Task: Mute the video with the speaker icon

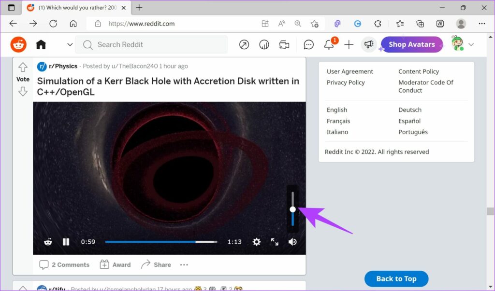Action: click(292, 242)
